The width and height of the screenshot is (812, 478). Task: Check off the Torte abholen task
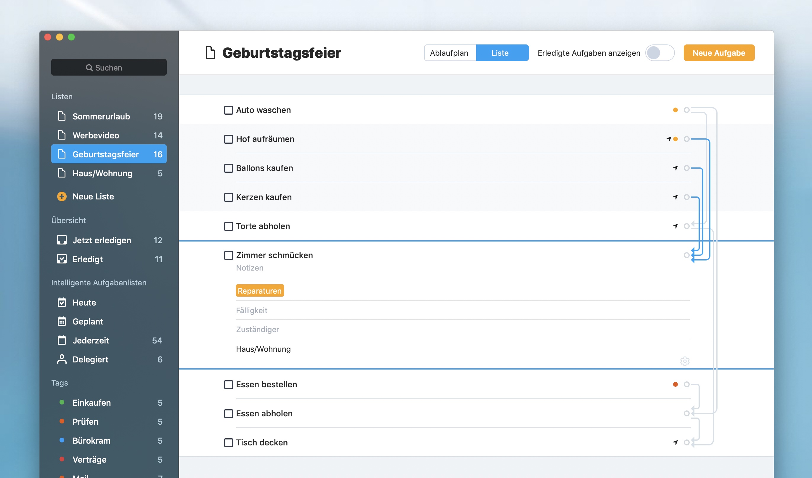(x=228, y=226)
